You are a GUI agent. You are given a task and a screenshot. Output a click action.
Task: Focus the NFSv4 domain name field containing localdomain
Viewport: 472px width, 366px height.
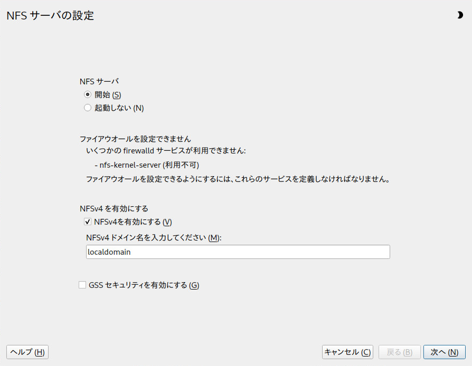pos(238,252)
